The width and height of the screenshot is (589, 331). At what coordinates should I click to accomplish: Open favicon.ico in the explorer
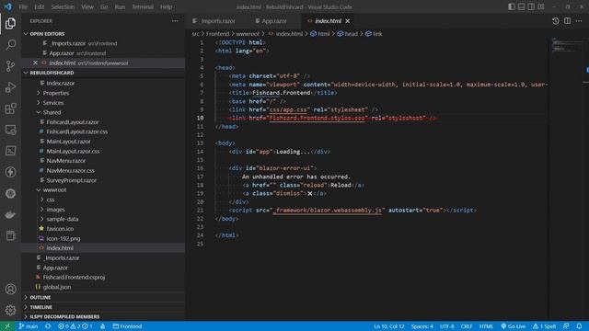60,229
